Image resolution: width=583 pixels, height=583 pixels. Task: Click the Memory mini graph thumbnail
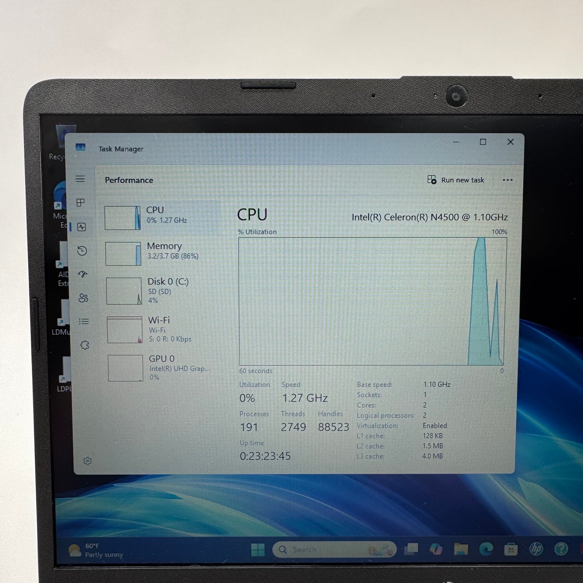[x=123, y=254]
